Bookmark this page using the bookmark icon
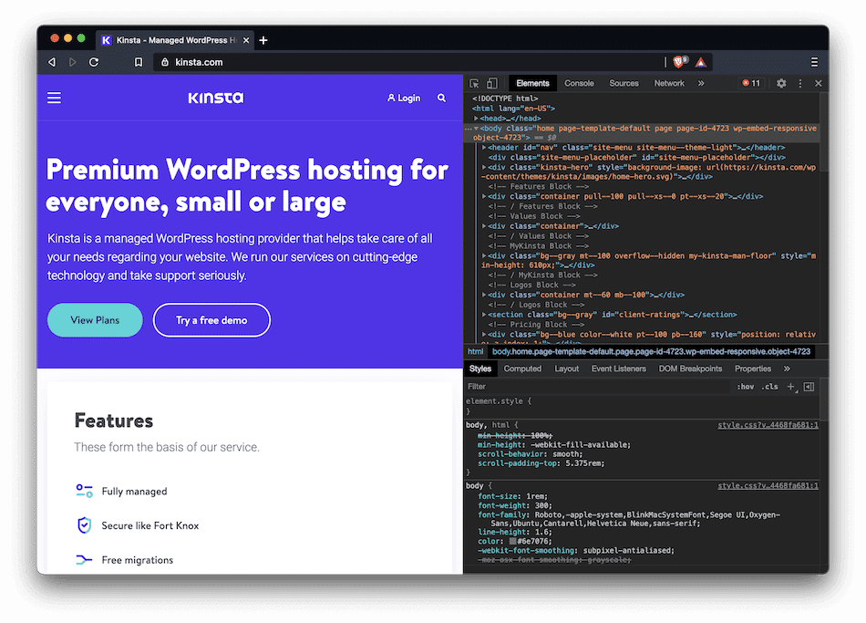The width and height of the screenshot is (866, 623). click(139, 62)
